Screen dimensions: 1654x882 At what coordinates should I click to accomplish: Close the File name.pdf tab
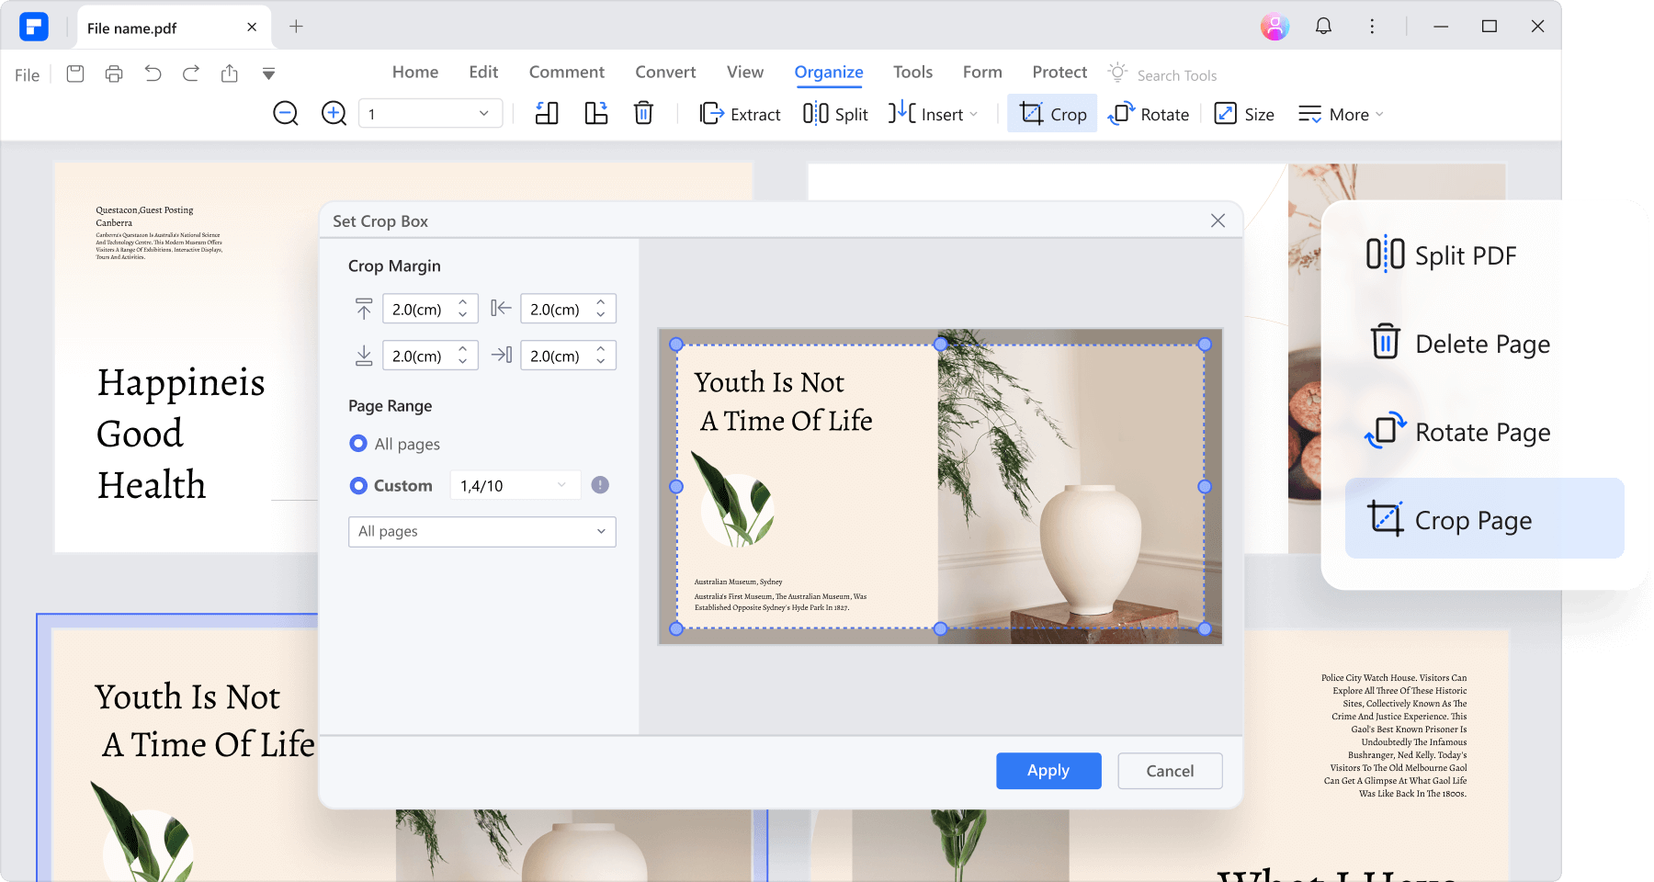coord(252,28)
